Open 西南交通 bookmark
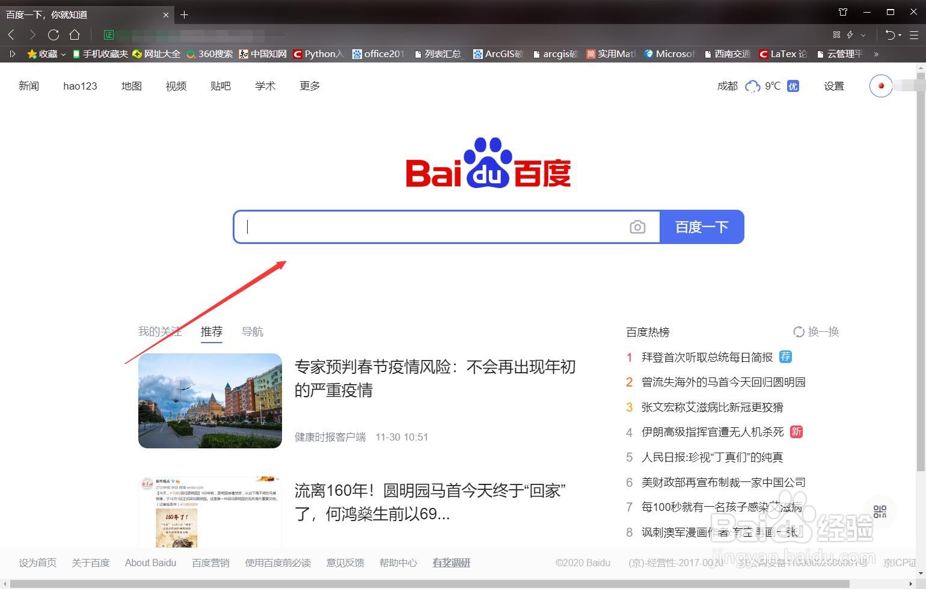 point(728,54)
